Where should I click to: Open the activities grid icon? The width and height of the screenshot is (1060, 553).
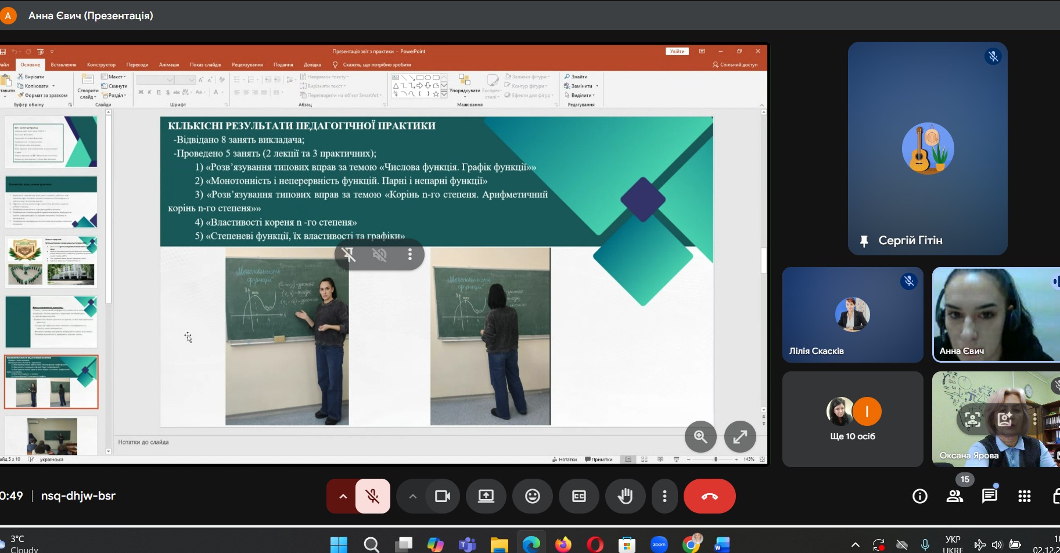[1024, 496]
